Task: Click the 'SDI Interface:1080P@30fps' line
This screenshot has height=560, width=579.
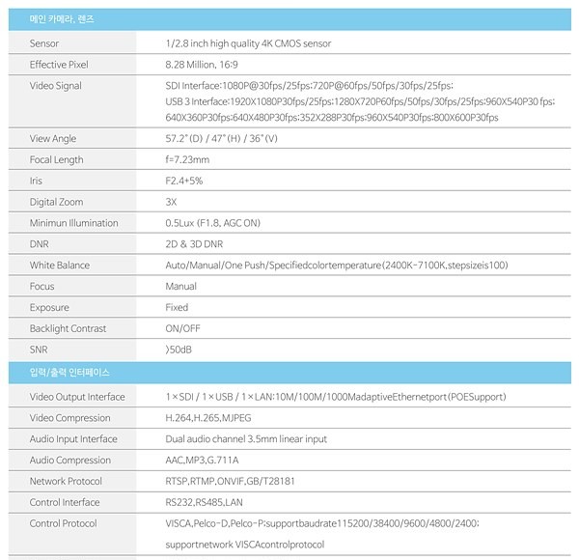Action: coord(310,86)
